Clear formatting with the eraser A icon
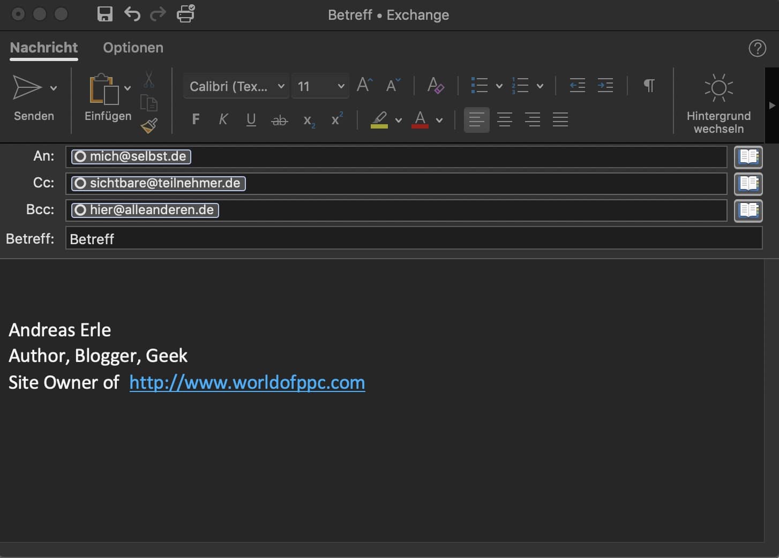Viewport: 779px width, 558px height. point(435,86)
